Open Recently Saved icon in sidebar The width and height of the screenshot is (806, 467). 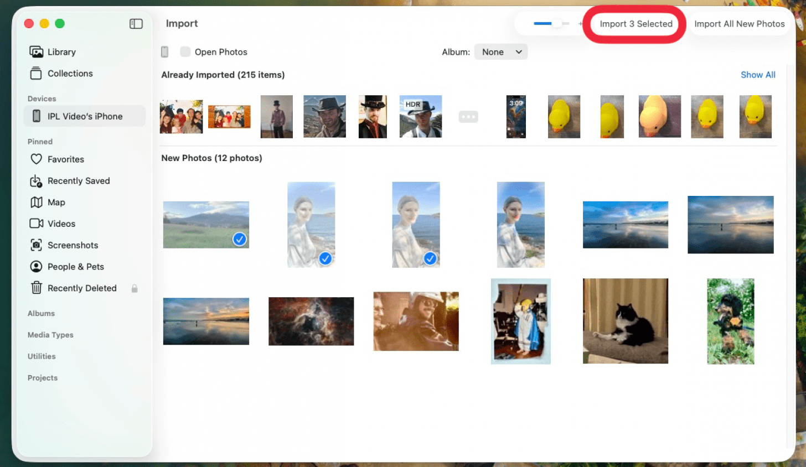click(37, 181)
